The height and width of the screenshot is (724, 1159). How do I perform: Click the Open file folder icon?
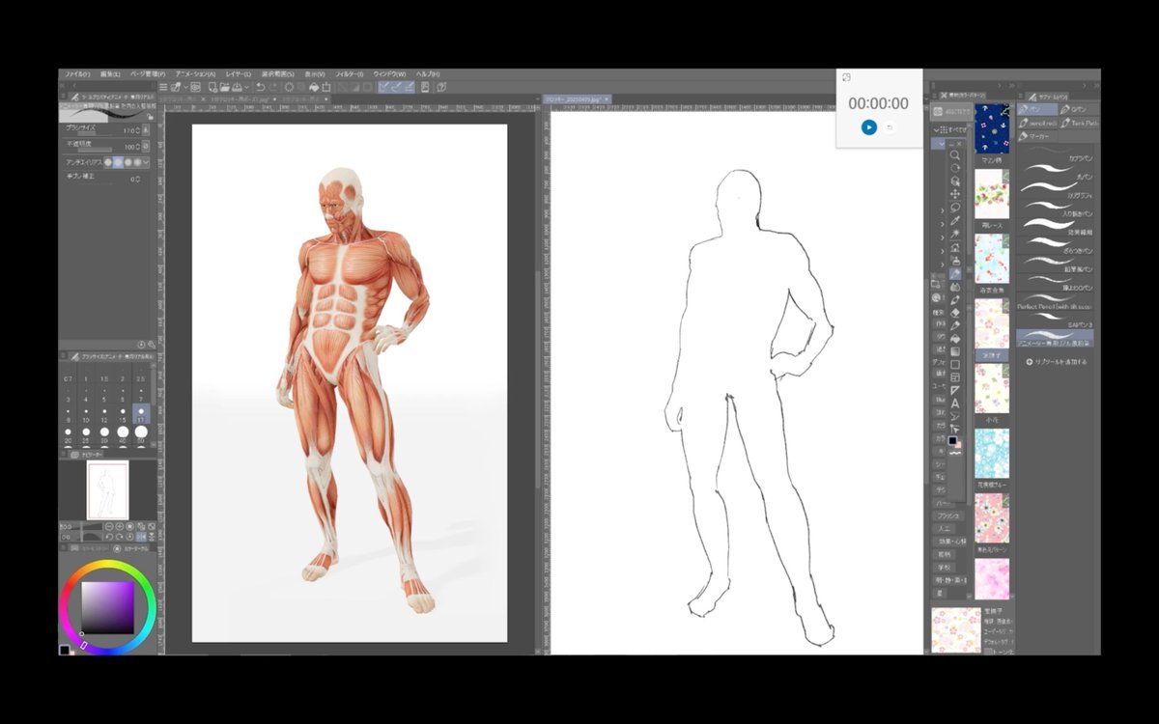(x=225, y=87)
